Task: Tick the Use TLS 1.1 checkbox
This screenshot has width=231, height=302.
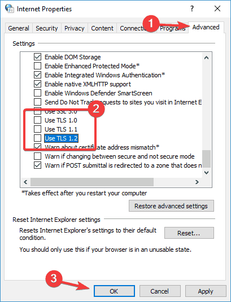Action: (x=38, y=129)
